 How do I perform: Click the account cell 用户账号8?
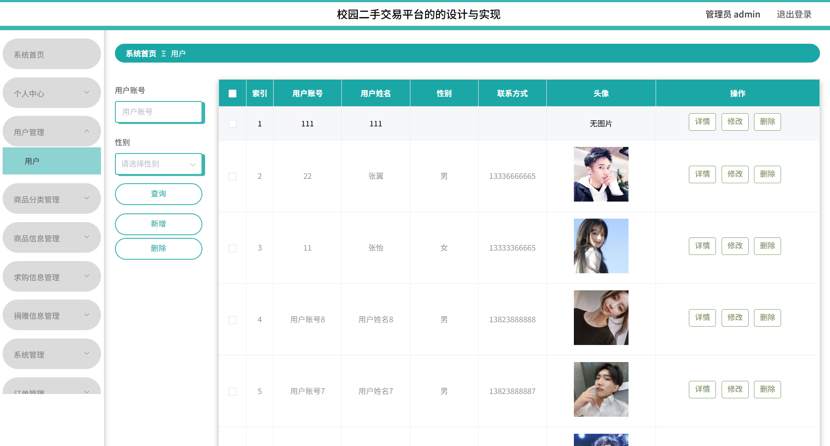(x=308, y=320)
